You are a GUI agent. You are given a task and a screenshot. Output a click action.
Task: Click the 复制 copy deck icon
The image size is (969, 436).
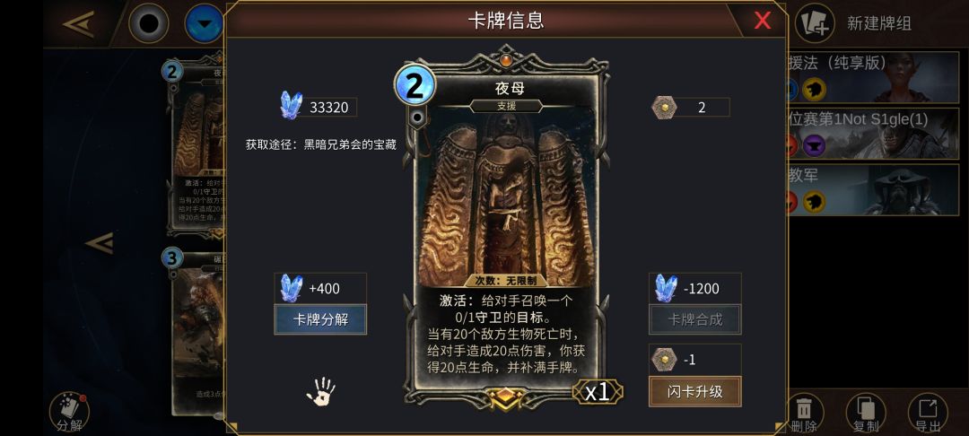[866, 413]
